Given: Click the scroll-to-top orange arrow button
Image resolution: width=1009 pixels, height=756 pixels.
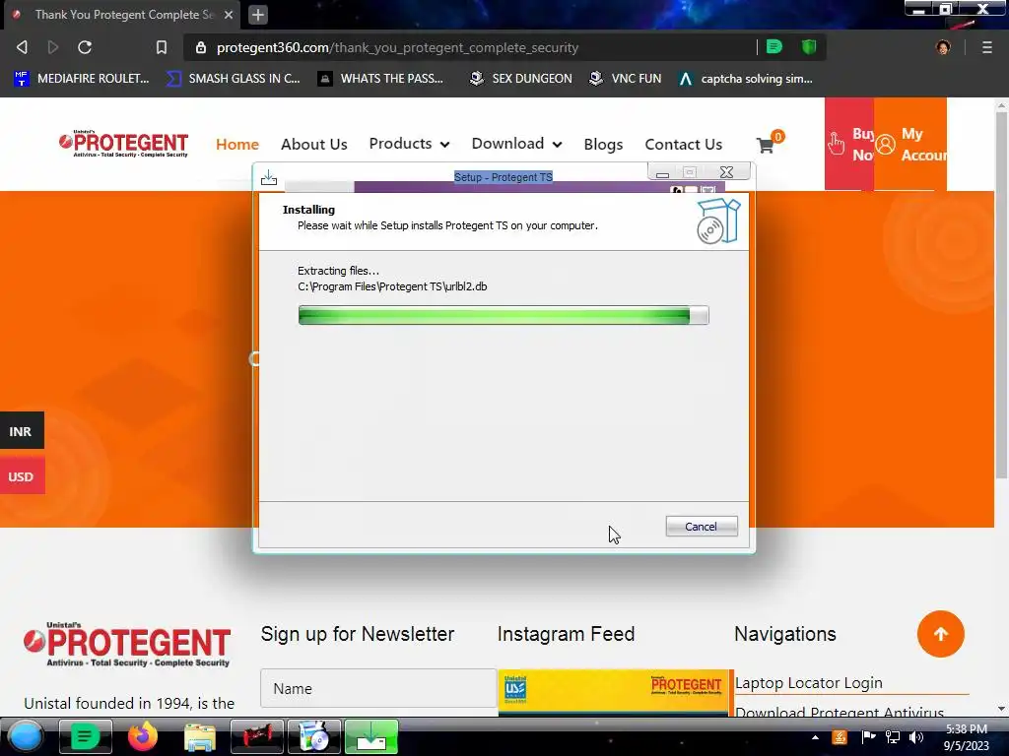Looking at the screenshot, I should 940,634.
